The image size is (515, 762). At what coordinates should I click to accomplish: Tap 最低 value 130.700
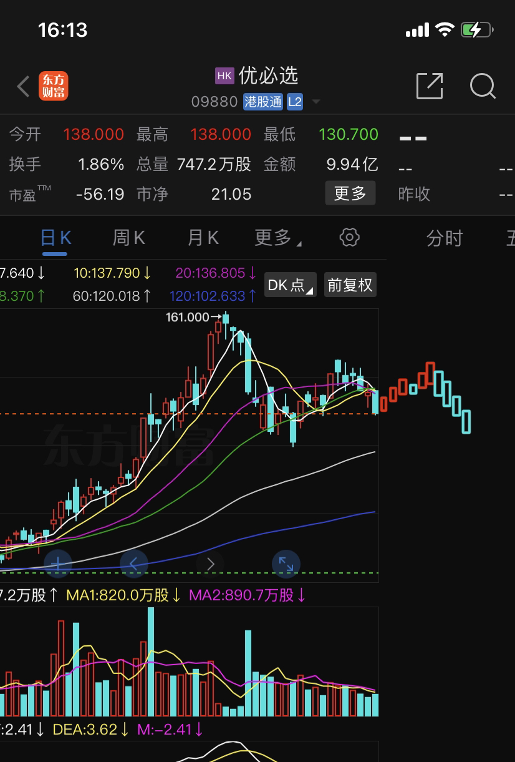point(349,134)
